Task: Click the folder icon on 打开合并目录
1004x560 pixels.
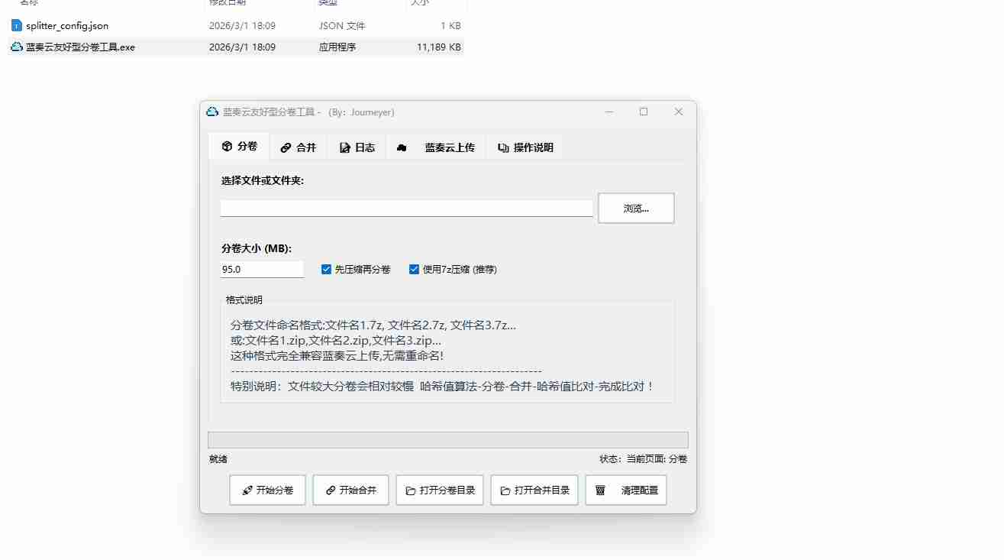Action: pyautogui.click(x=505, y=490)
